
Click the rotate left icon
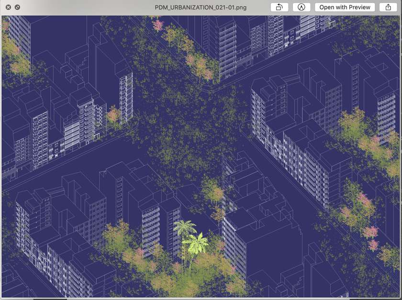coord(279,7)
